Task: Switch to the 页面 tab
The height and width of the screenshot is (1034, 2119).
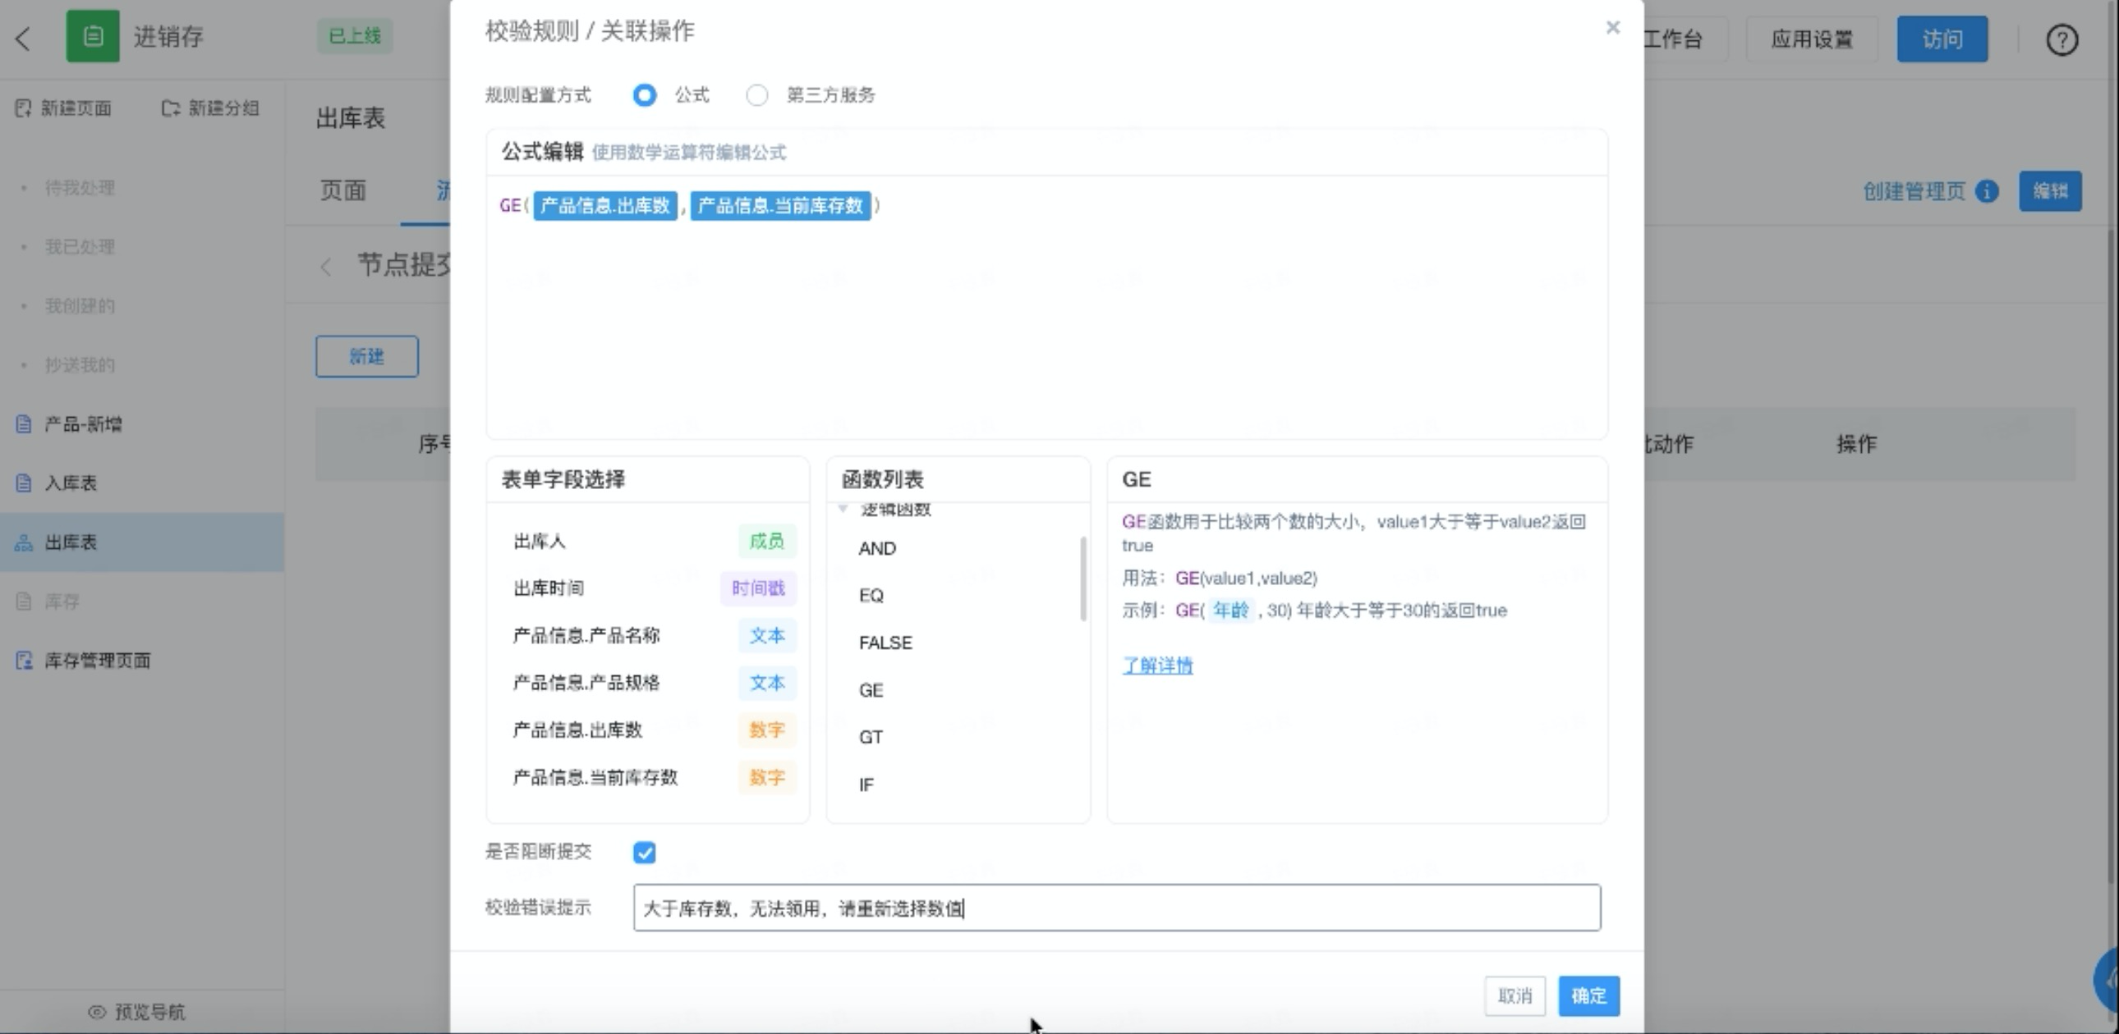Action: tap(342, 190)
